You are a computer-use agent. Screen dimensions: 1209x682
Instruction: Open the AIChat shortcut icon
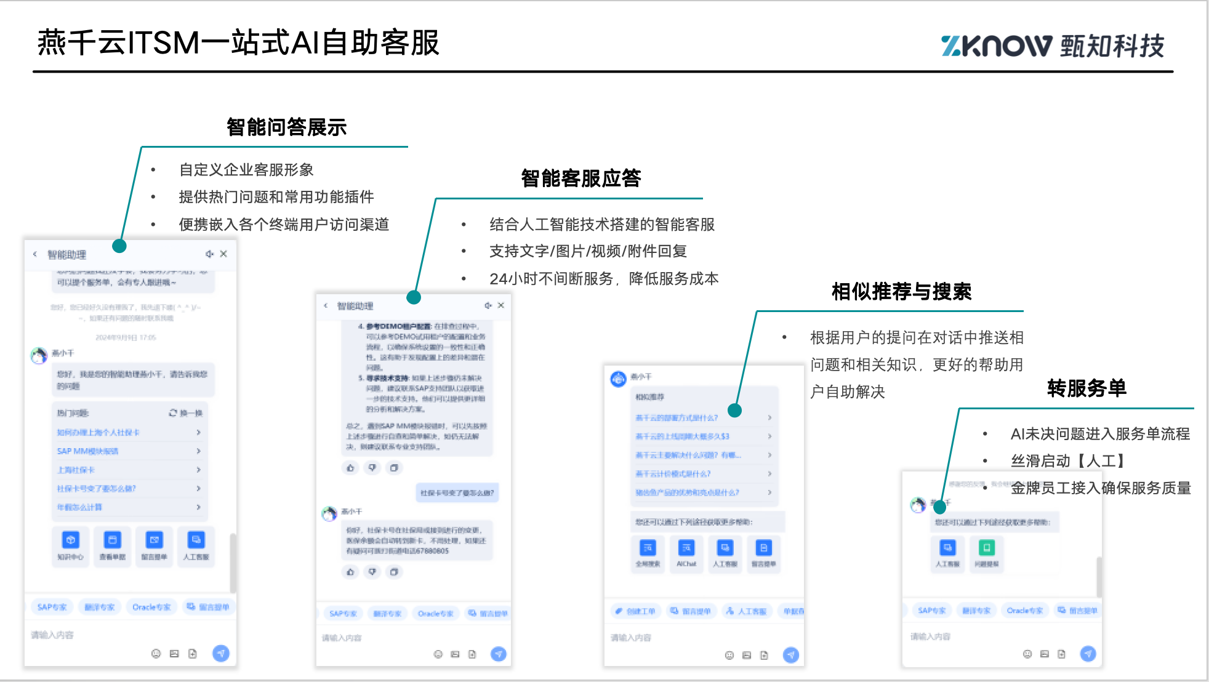click(x=686, y=548)
